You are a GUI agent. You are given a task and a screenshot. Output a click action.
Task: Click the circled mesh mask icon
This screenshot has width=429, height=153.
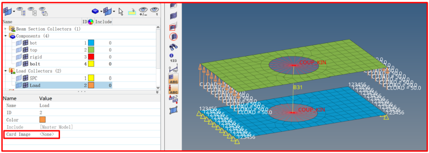(174, 37)
